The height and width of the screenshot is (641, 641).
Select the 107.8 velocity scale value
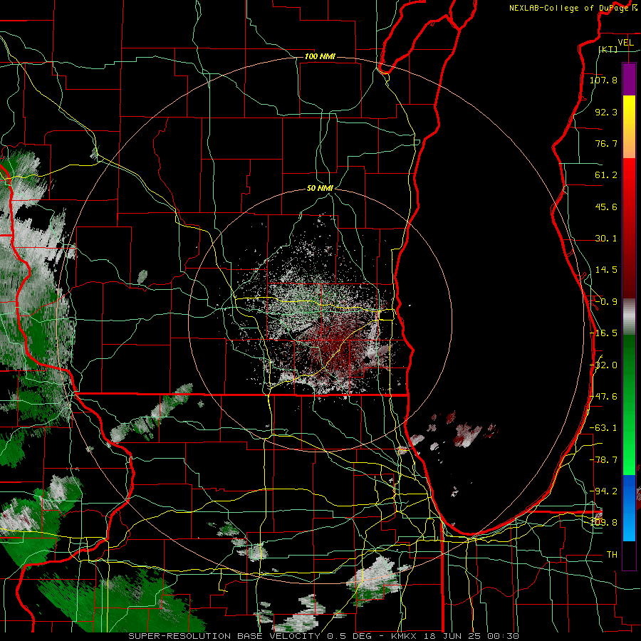click(x=603, y=80)
